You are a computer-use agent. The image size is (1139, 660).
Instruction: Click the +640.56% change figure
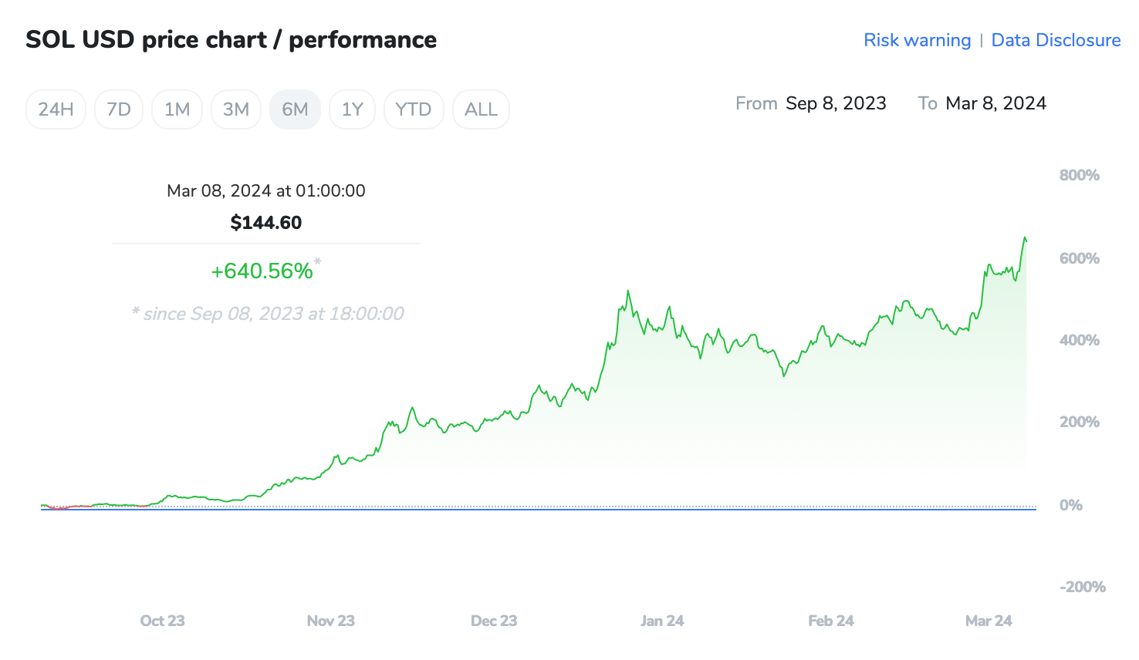click(x=262, y=271)
